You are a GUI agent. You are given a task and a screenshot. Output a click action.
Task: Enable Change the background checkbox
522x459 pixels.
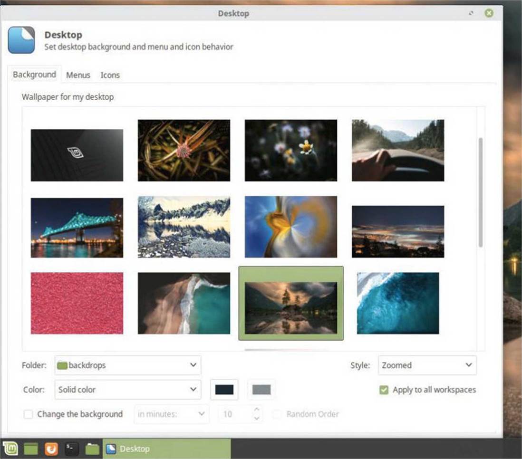[x=29, y=414]
